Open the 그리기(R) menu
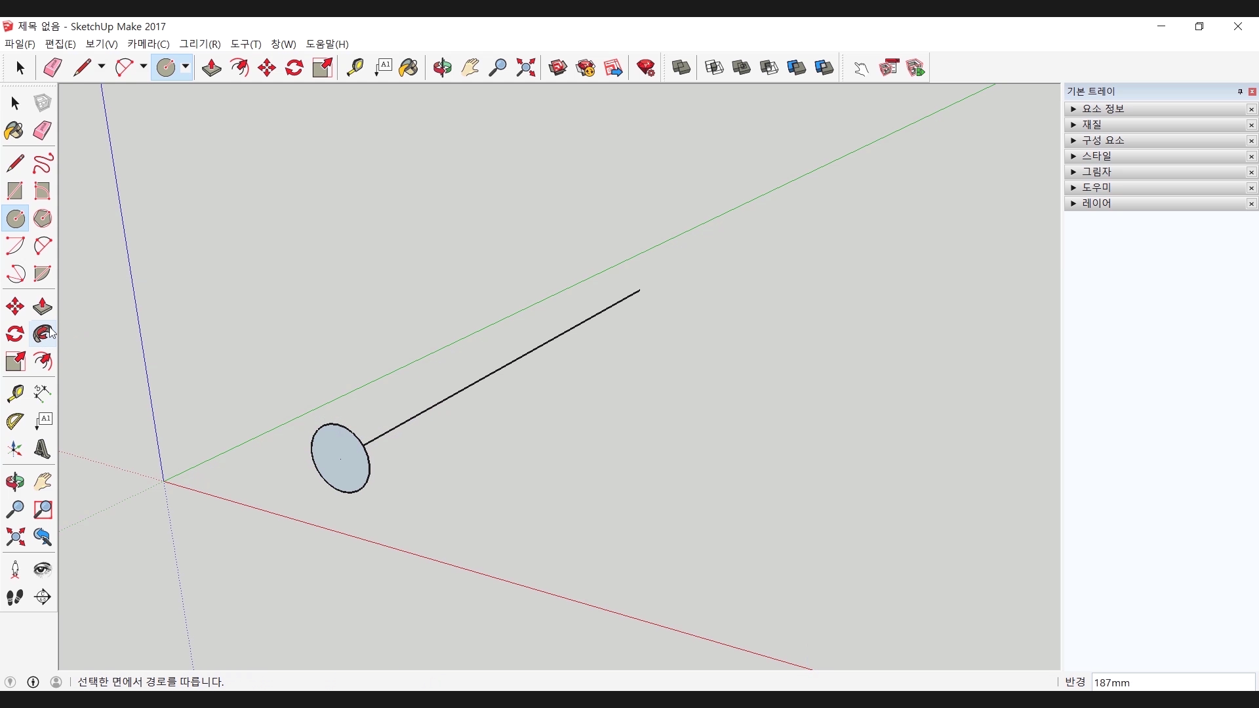This screenshot has height=708, width=1259. 200,44
